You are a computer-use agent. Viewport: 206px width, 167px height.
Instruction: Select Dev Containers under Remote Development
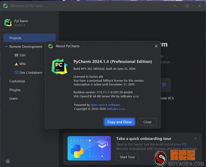[x=31, y=73]
